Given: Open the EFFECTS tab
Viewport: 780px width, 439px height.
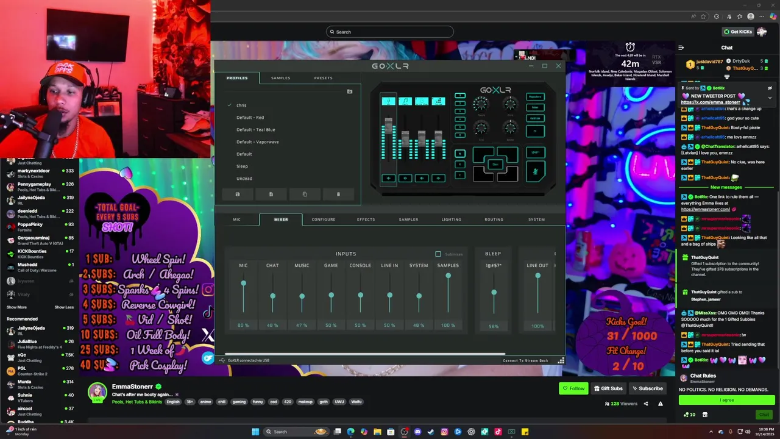Looking at the screenshot, I should 366,220.
